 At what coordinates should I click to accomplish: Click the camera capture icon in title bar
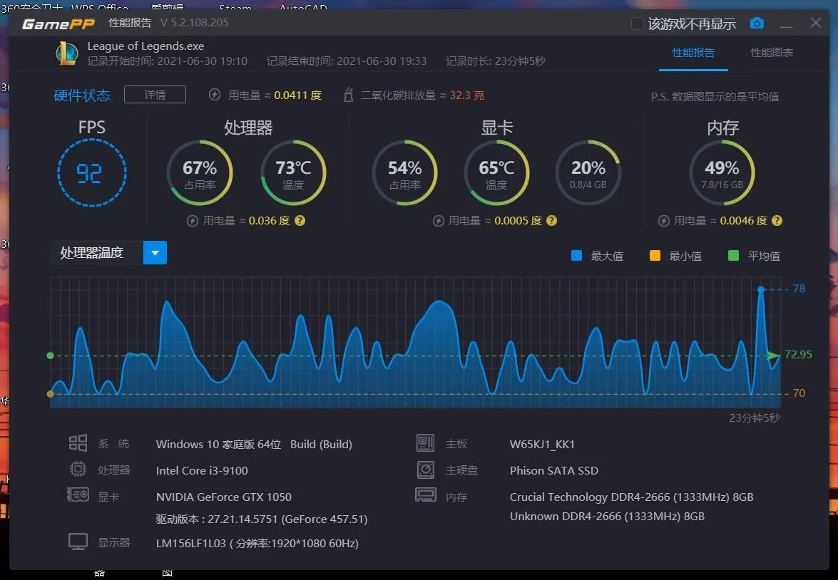[x=756, y=22]
